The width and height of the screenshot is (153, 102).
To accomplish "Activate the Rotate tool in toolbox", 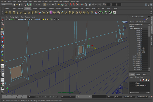I will coord(2,37).
